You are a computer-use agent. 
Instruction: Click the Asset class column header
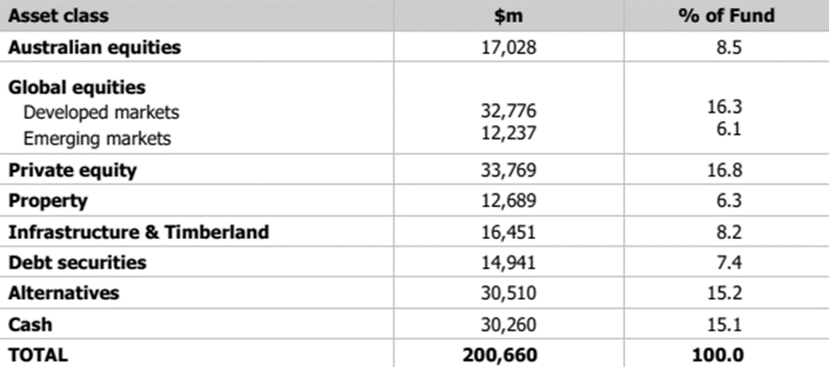58,15
